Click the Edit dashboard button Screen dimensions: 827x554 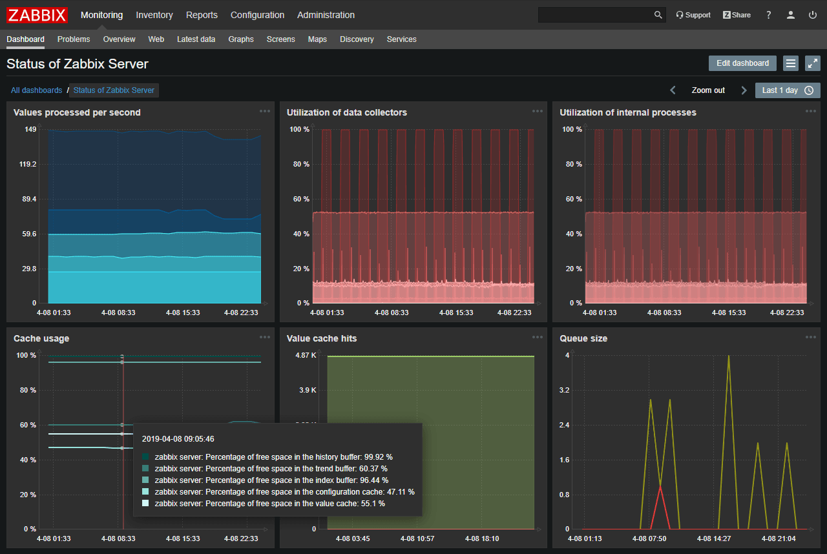pyautogui.click(x=742, y=63)
